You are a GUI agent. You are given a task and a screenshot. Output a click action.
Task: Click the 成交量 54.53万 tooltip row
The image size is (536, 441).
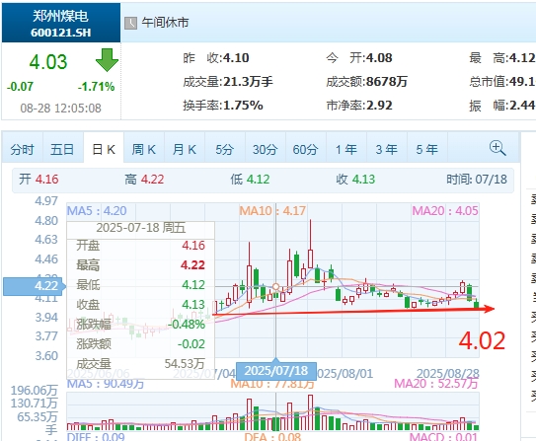pos(140,364)
